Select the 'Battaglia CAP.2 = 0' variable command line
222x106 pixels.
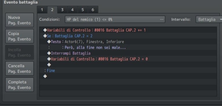(128, 59)
